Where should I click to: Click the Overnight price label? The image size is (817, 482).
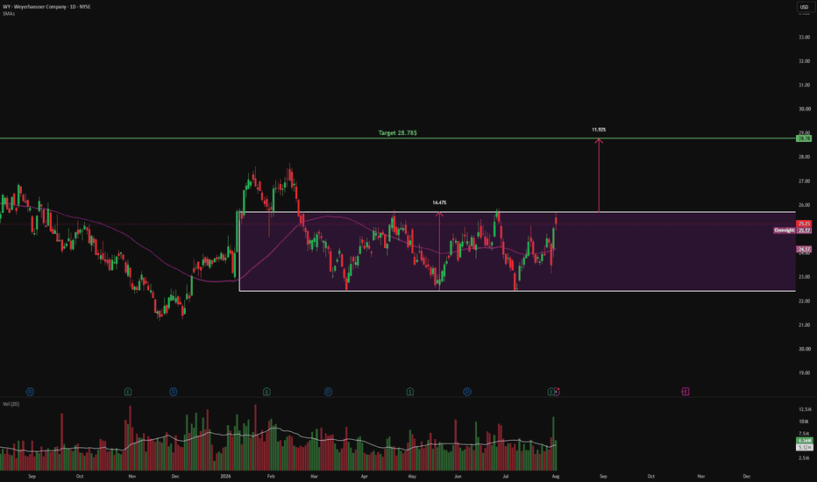[x=785, y=230]
